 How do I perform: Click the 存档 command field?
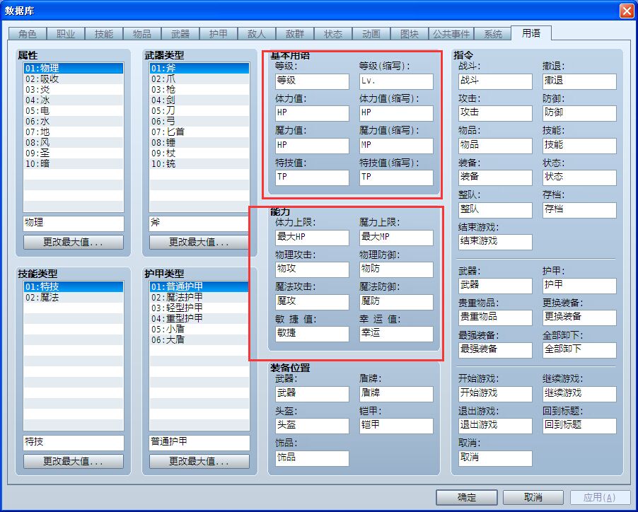[579, 210]
